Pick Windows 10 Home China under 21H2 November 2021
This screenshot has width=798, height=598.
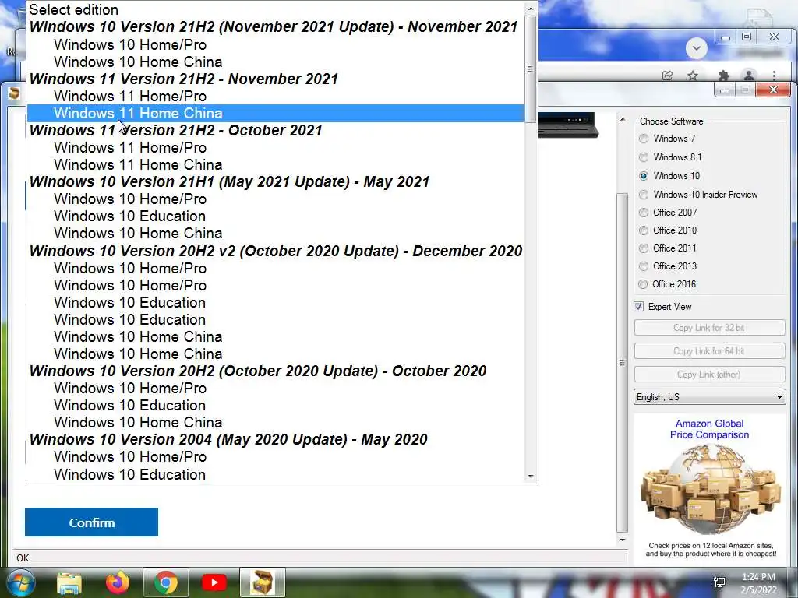point(275,62)
